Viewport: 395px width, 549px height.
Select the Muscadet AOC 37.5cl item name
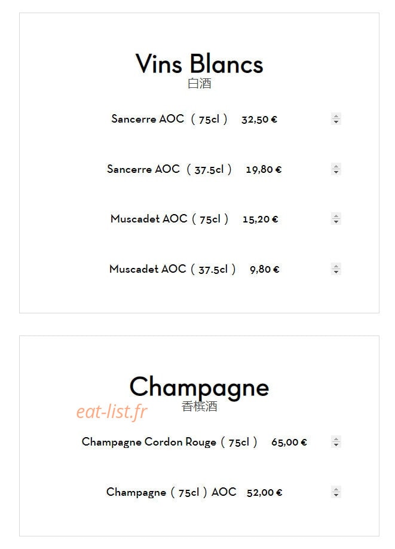pyautogui.click(x=172, y=269)
